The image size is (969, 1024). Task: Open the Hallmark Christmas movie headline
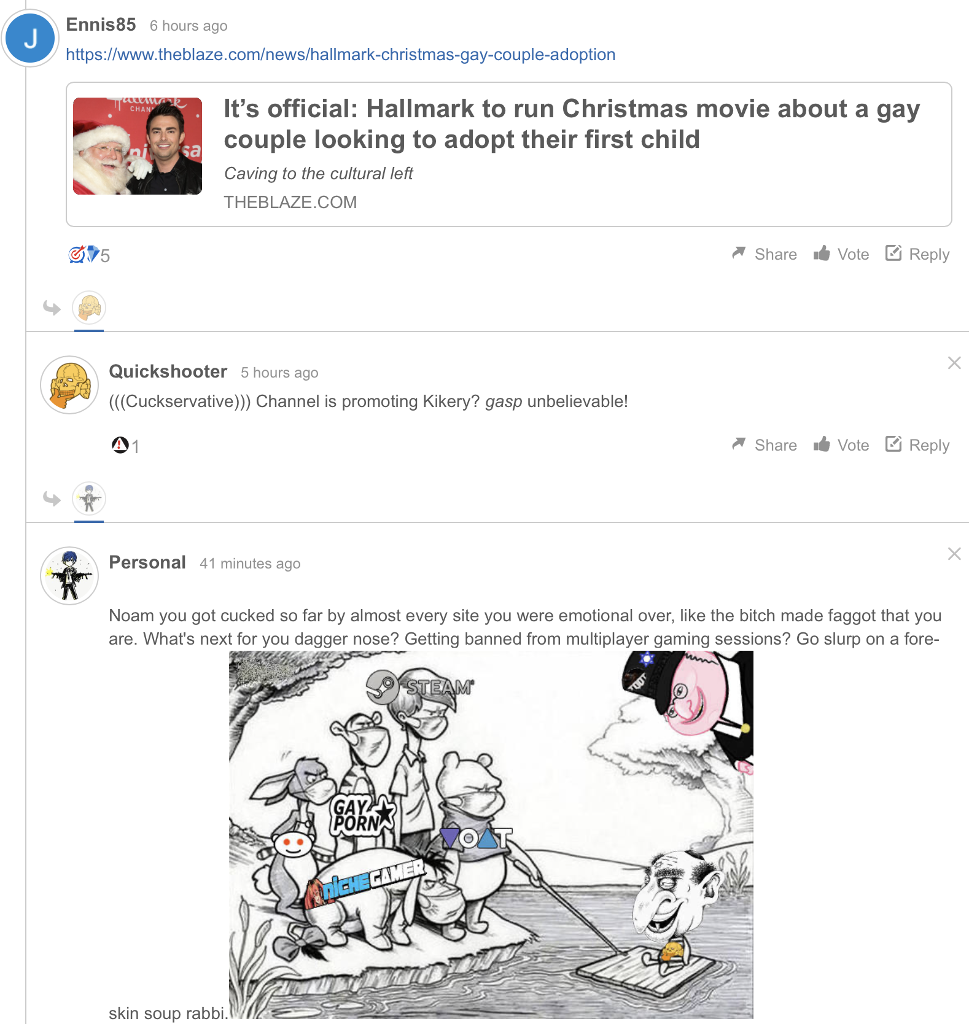click(572, 124)
